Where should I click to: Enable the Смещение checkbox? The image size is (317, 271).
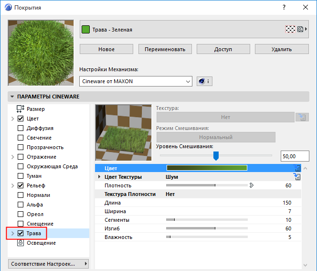pos(21,224)
